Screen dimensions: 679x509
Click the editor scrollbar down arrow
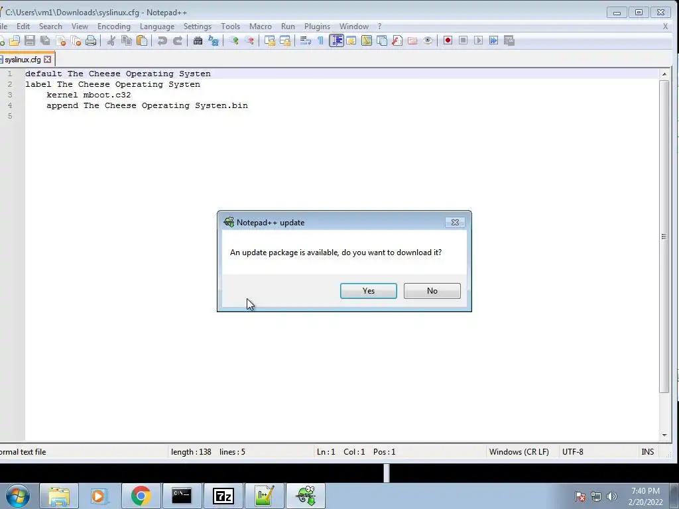click(x=664, y=435)
